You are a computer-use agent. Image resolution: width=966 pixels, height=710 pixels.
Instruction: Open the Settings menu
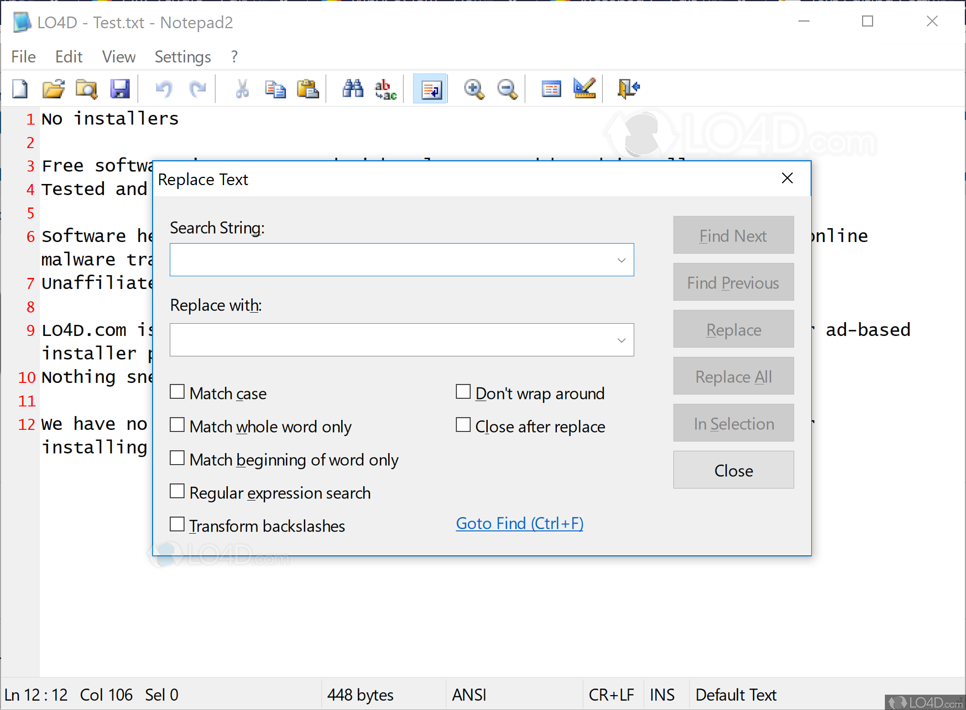183,57
